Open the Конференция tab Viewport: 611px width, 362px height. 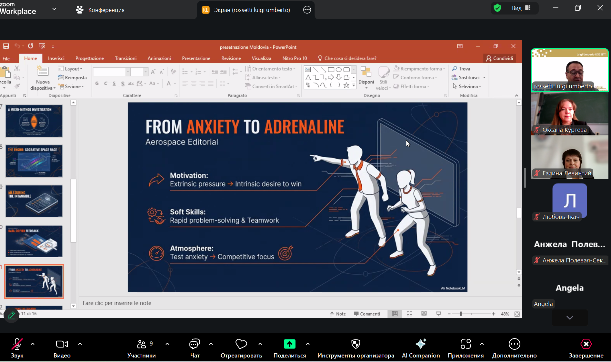[100, 10]
